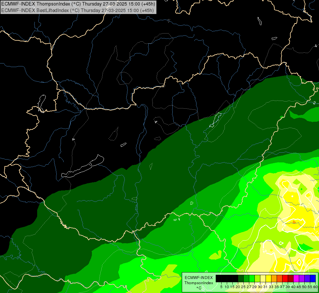Click the legend tick label 10
319x293 pixels.
[227, 287]
